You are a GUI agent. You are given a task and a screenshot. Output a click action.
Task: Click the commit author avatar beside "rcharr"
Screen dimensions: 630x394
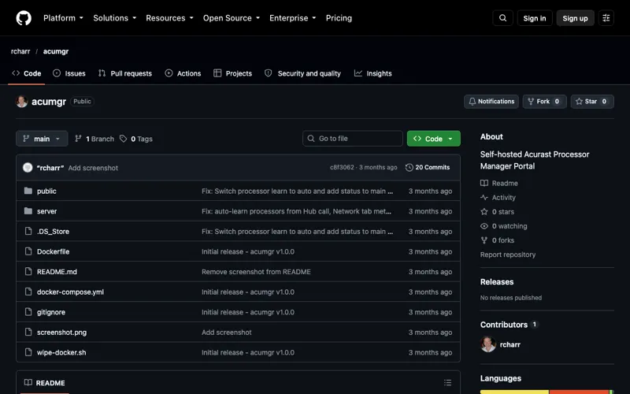pos(28,168)
